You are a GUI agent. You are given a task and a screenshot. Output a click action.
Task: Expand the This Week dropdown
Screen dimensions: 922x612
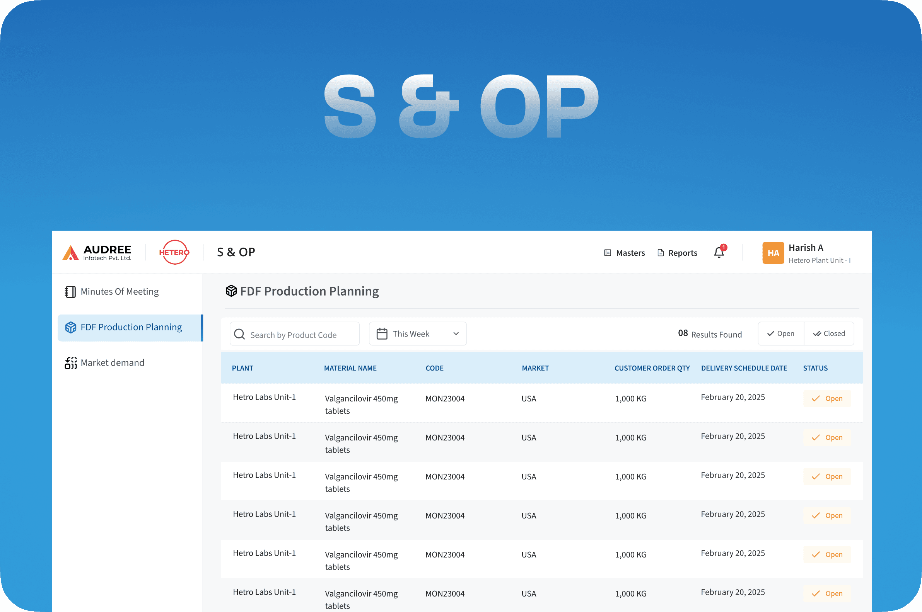click(417, 334)
